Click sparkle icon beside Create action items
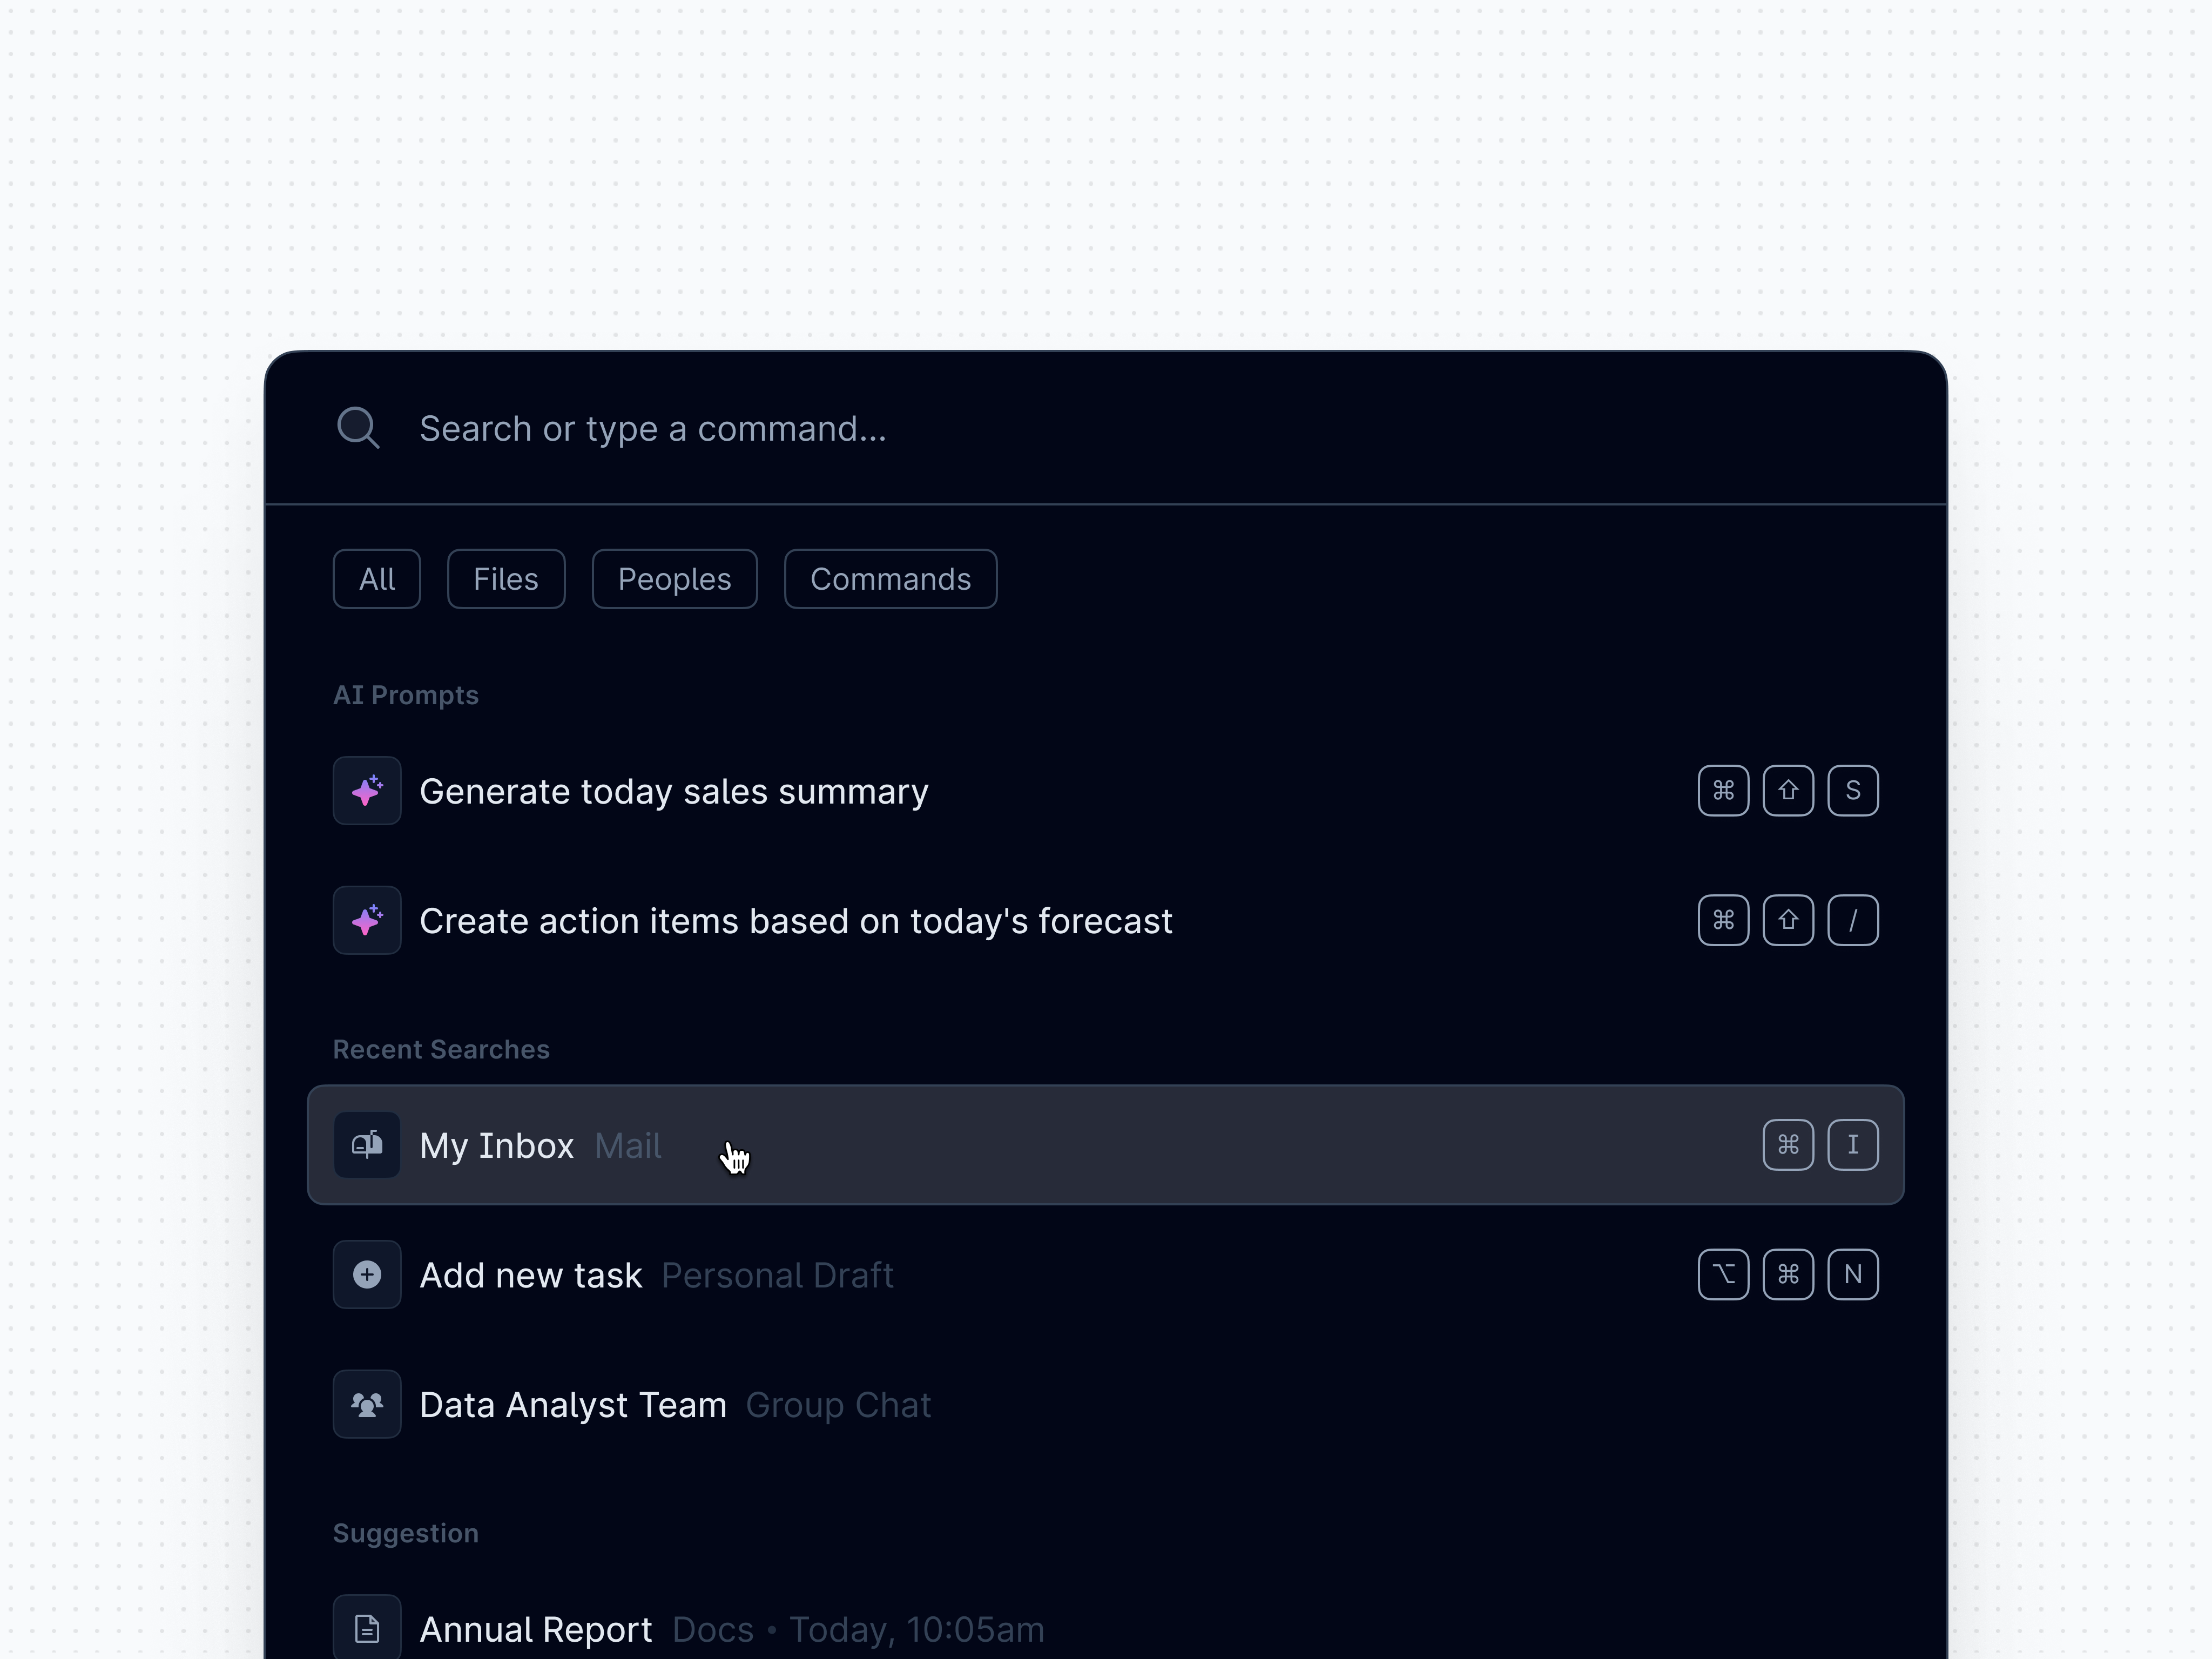The width and height of the screenshot is (2212, 1659). (367, 920)
